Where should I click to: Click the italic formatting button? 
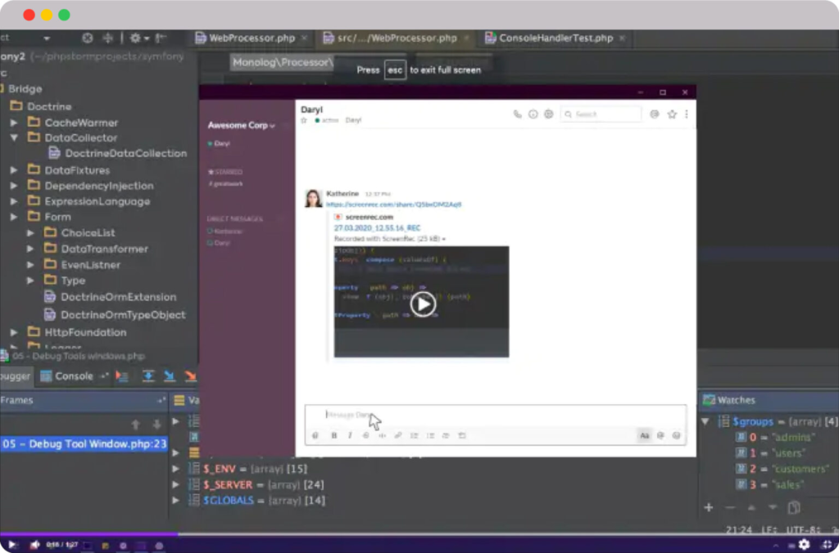pyautogui.click(x=350, y=436)
